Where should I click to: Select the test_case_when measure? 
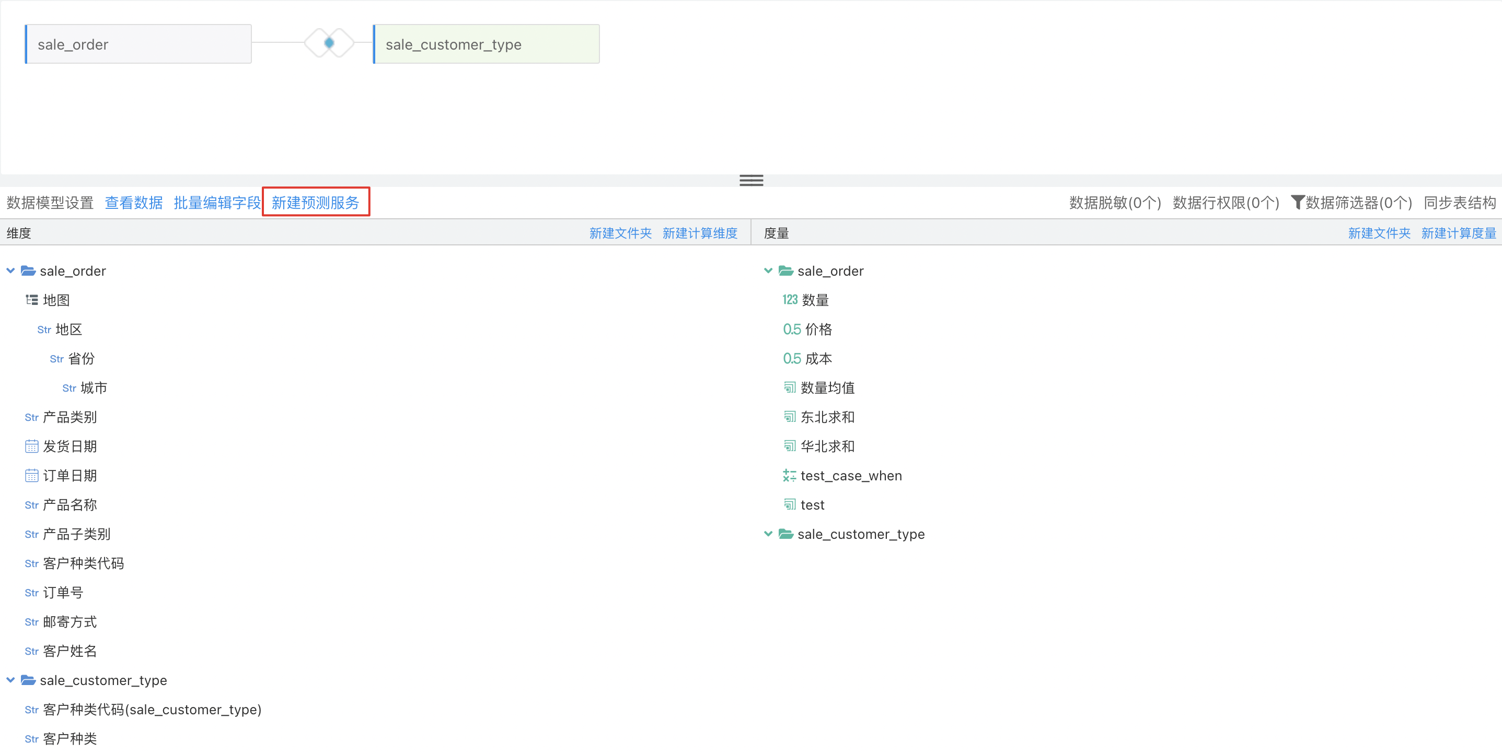[x=851, y=475]
